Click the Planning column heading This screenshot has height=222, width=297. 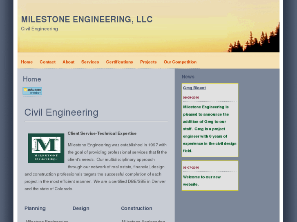click(x=35, y=208)
